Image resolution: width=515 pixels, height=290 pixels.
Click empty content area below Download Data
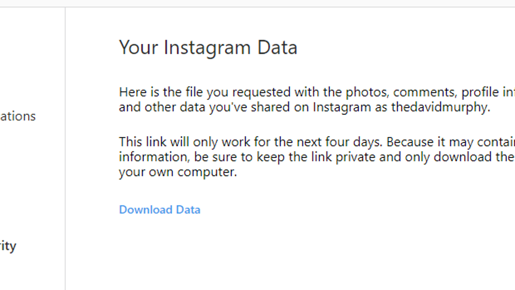coord(290,253)
